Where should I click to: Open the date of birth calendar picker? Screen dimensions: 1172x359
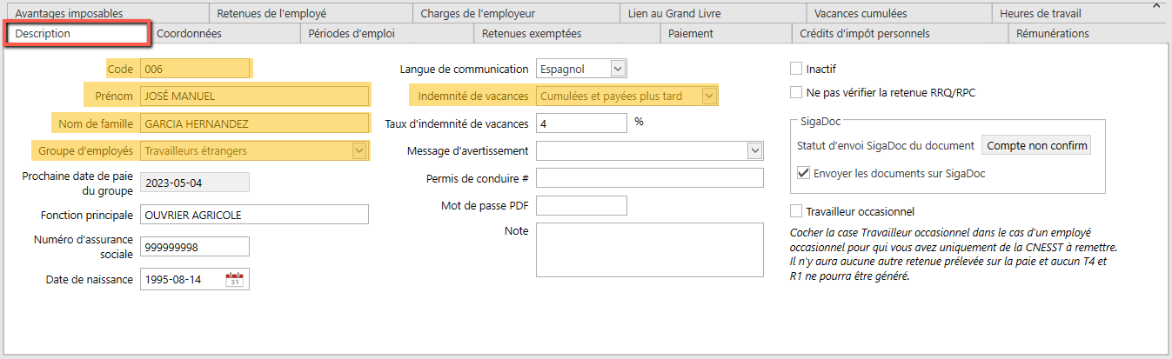click(235, 279)
